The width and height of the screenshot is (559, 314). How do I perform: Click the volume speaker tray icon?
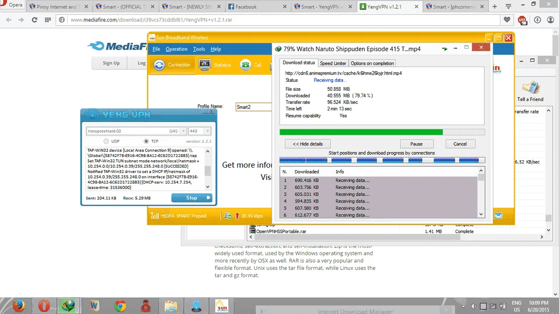point(474,306)
